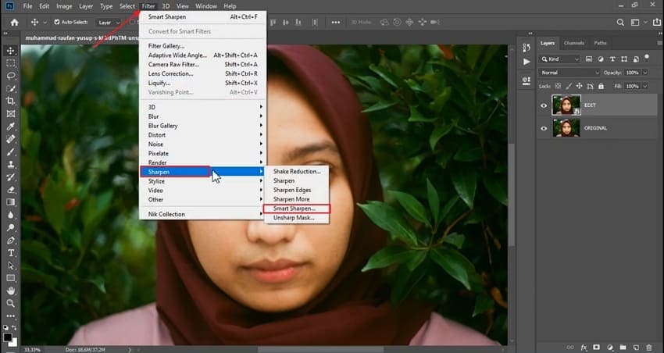This screenshot has width=664, height=353.
Task: Toggle lock transparent pixels
Action: click(558, 86)
